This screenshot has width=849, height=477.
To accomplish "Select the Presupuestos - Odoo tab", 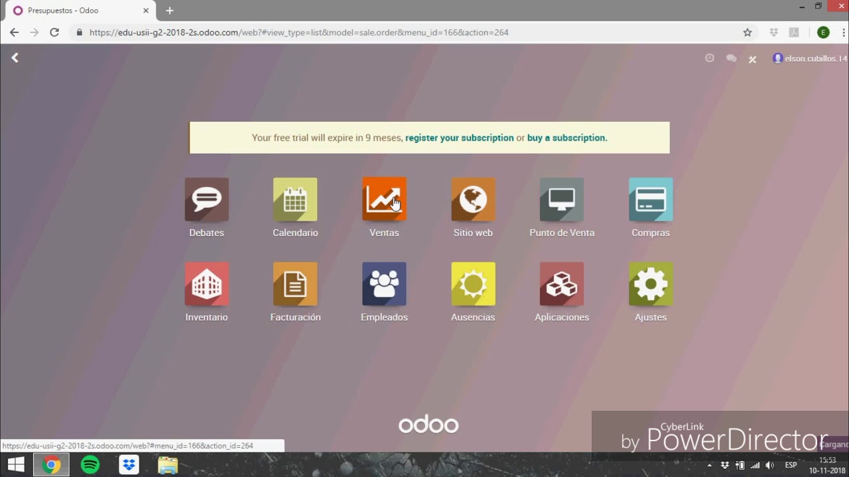I will tap(81, 11).
